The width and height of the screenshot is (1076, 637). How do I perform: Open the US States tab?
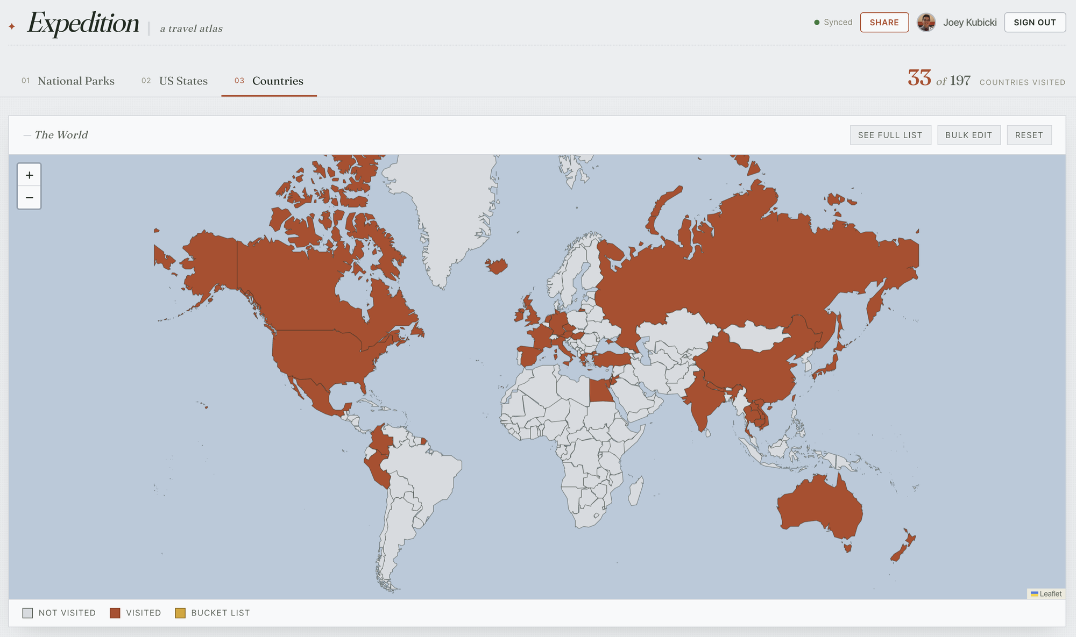point(175,81)
